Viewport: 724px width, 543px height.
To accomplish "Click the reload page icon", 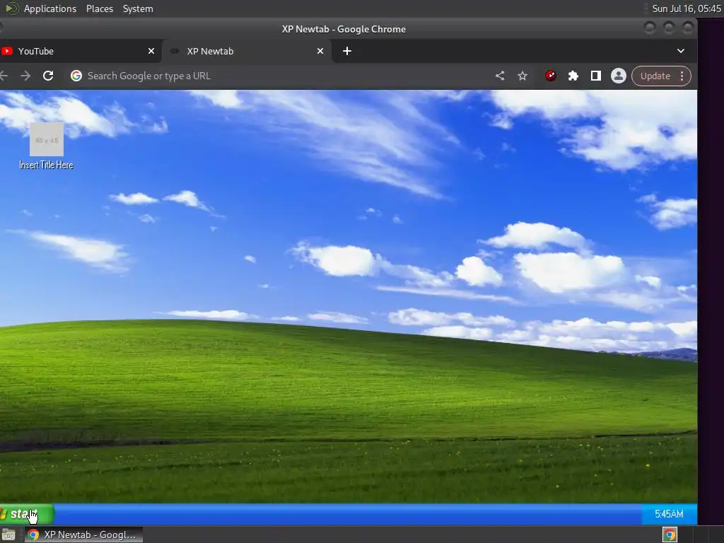I will (x=48, y=76).
